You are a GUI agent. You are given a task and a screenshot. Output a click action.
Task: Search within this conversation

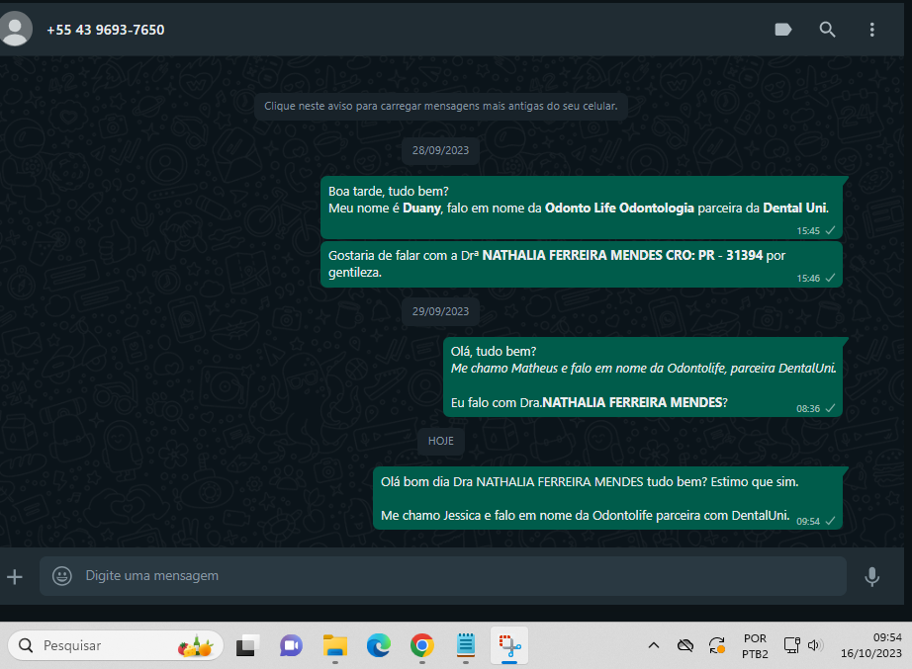(827, 30)
